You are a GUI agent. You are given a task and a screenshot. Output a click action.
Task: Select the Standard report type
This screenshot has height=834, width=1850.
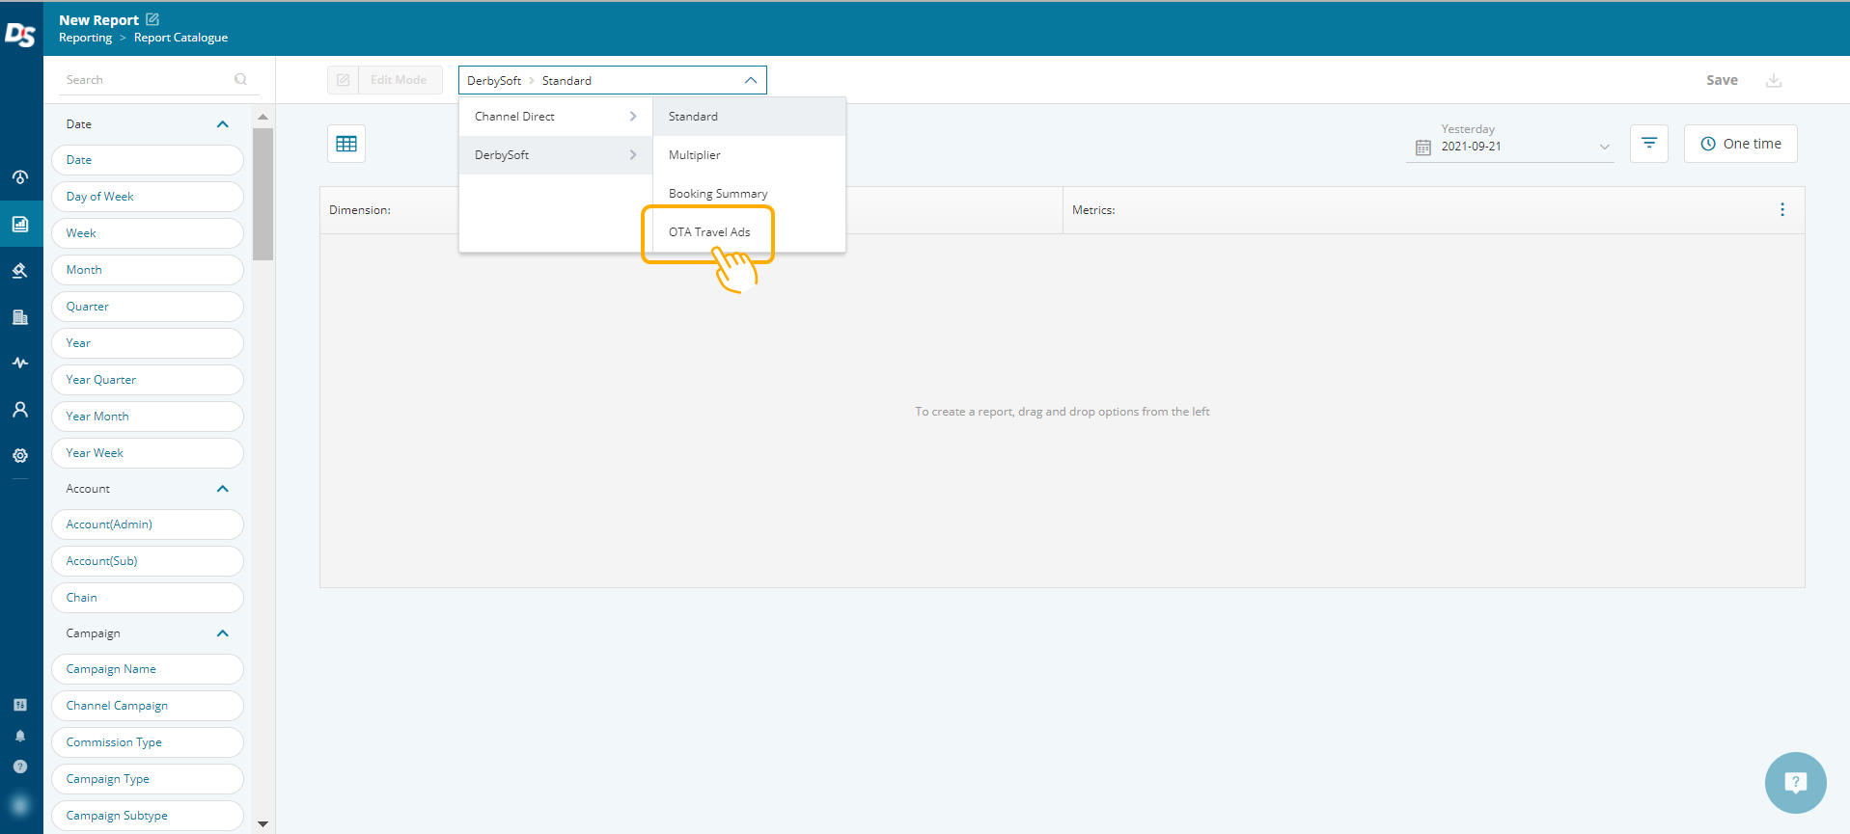point(749,117)
